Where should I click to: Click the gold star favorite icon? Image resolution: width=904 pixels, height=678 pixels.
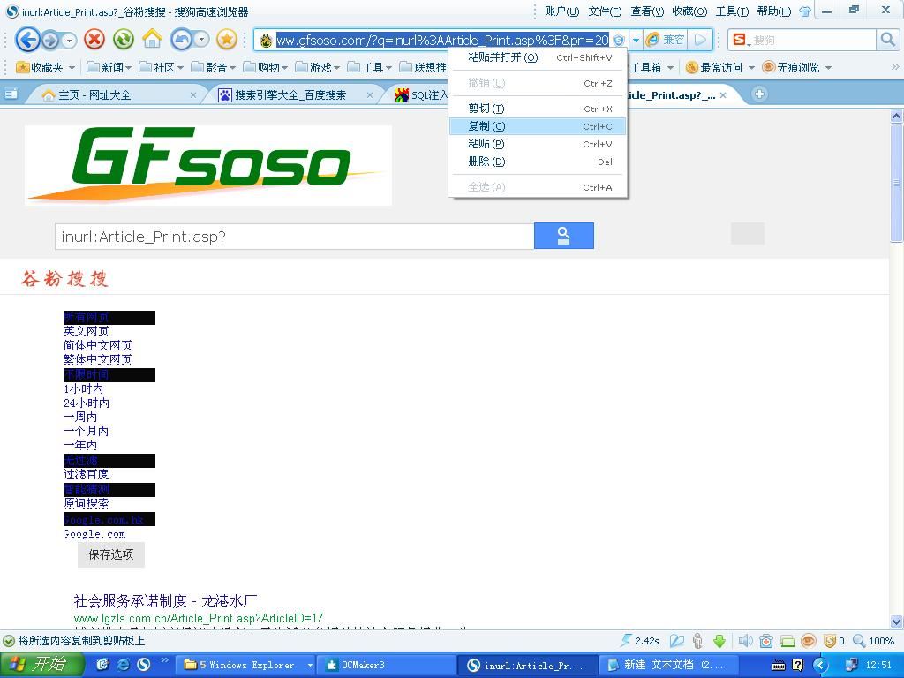(x=227, y=40)
